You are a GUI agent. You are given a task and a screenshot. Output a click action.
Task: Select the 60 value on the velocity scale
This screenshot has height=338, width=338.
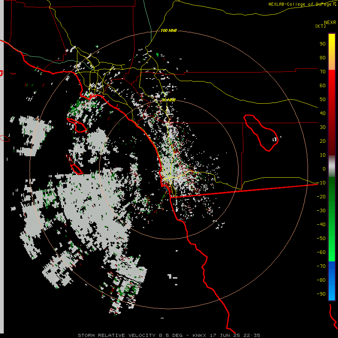coord(323,85)
